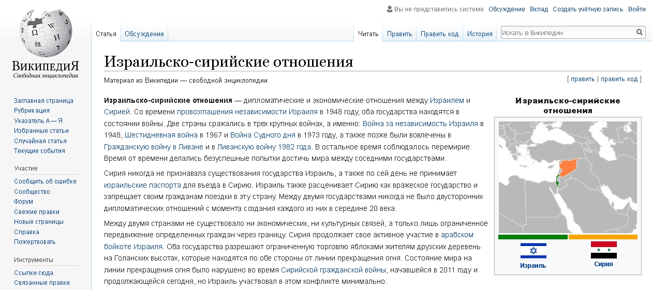Go to Заглавная страница

coord(43,101)
